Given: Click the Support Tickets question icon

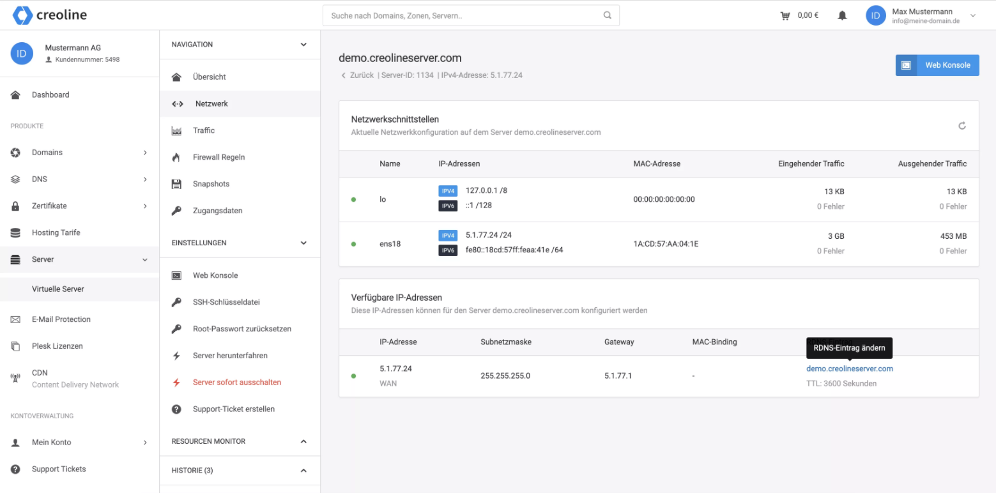Looking at the screenshot, I should (x=15, y=469).
